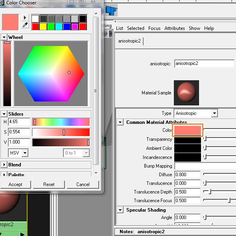The image size is (236, 236).
Task: Collapse Specular Shading section
Action: pyautogui.click(x=120, y=210)
